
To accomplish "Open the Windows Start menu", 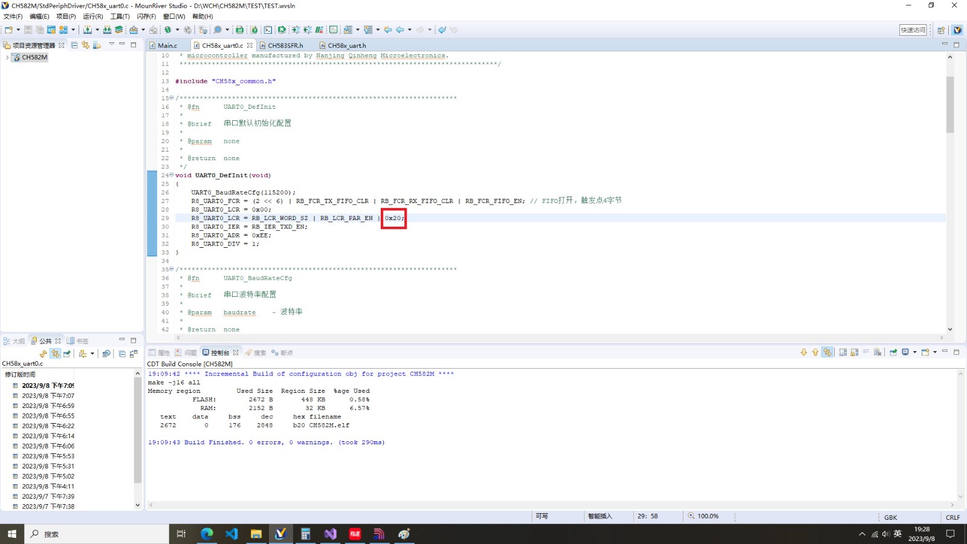I will (11, 534).
